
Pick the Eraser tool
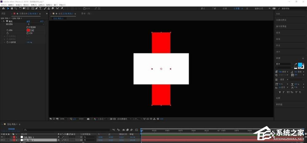(x=52, y=8)
